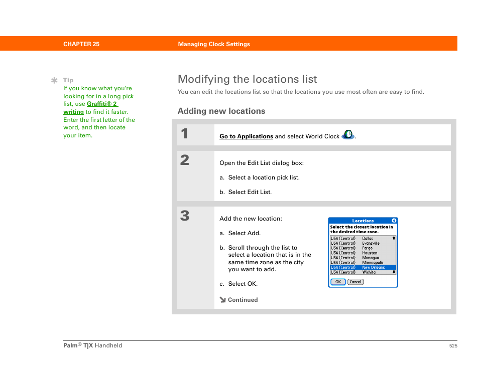Click the 'Select Add.' step text
479x370 pixels.
(245, 233)
